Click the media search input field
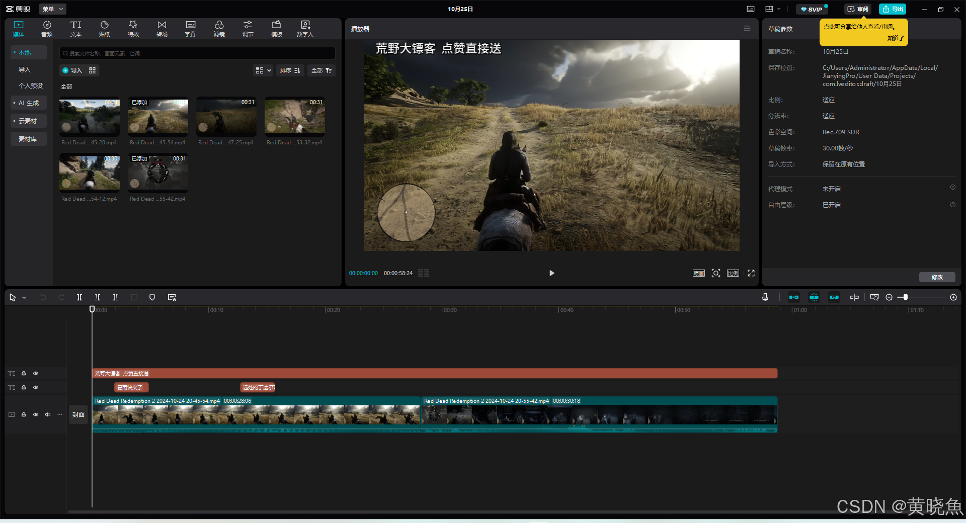The image size is (966, 523). [x=197, y=53]
